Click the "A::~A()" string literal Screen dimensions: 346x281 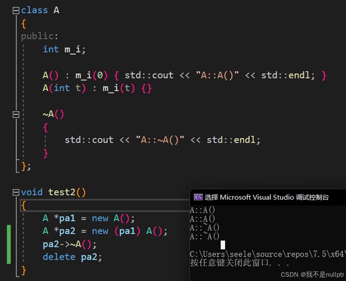click(160, 140)
